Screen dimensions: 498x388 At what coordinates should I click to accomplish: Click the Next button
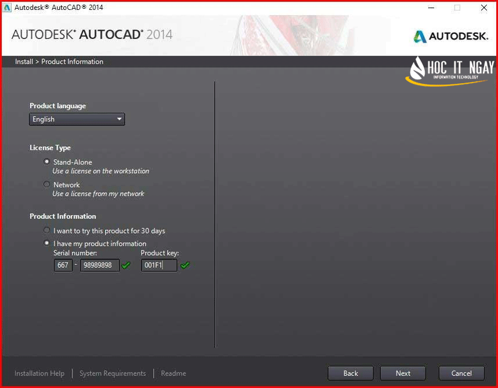[x=403, y=373]
